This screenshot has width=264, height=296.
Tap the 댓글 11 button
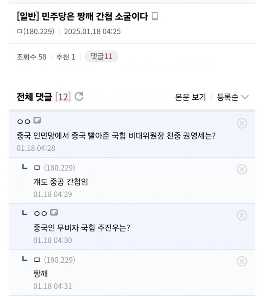click(x=101, y=56)
